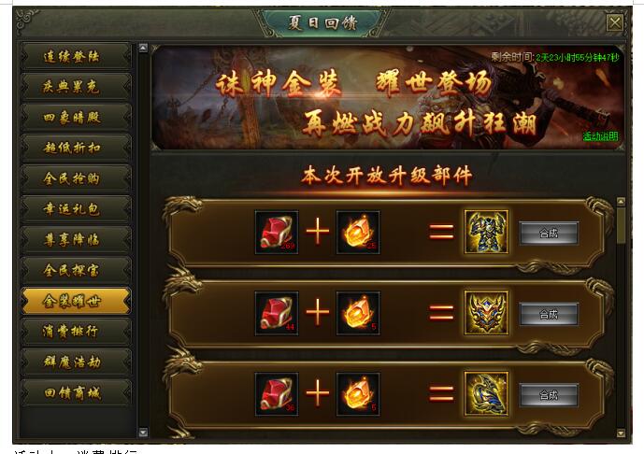This screenshot has height=454, width=644.
Task: Select the golden helmet result icon
Action: pos(486,313)
